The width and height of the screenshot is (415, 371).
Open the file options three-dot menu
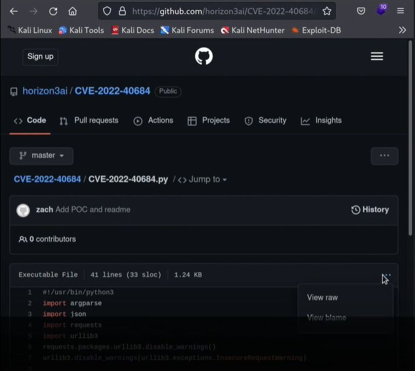(387, 275)
